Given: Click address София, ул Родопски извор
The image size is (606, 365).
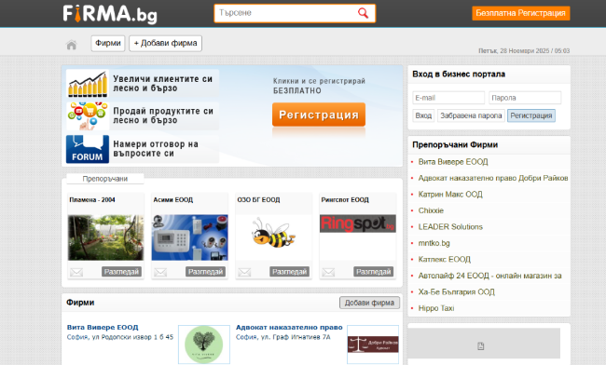Looking at the screenshot, I should pos(120,337).
